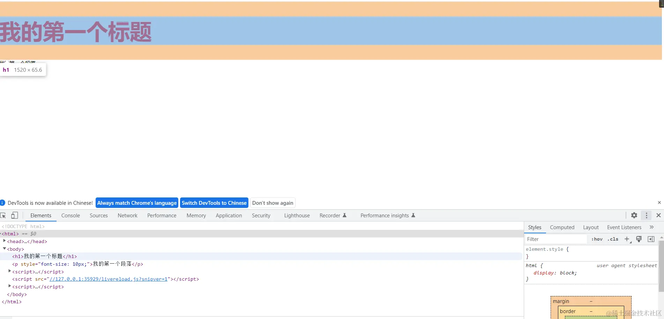Click Don't show again button

click(x=273, y=203)
